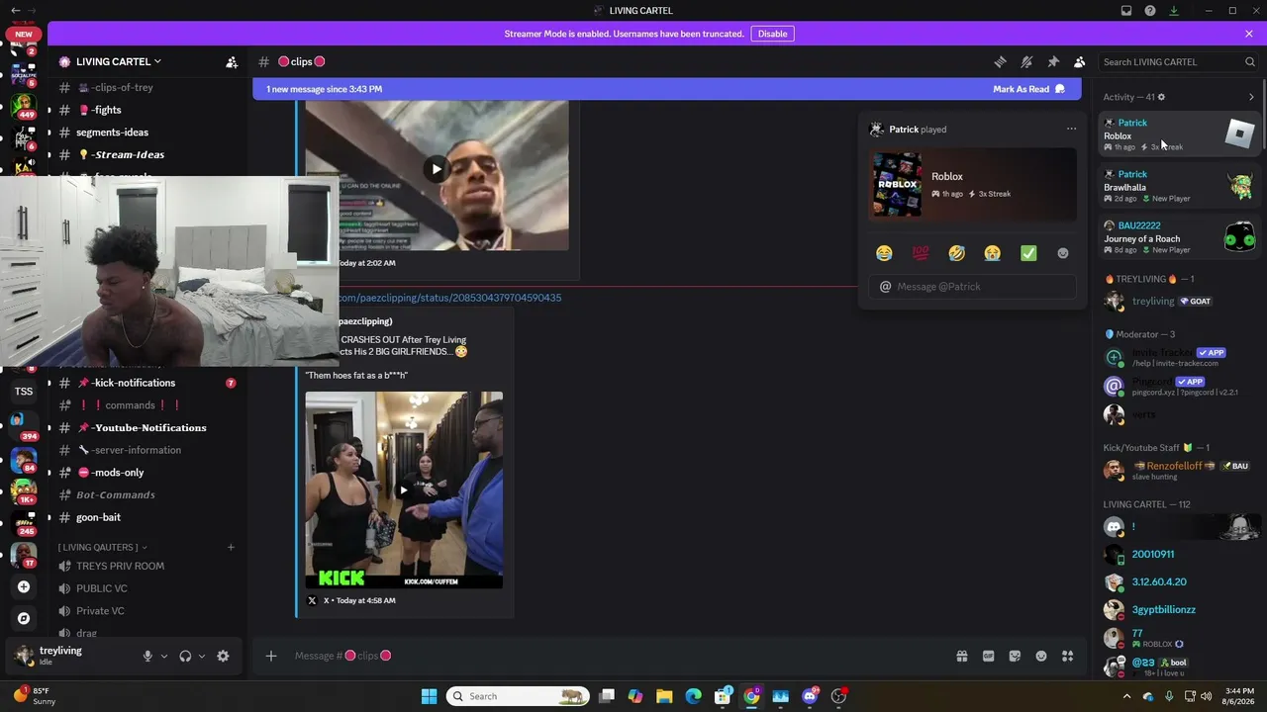Open the goon-bait channel
The height and width of the screenshot is (712, 1267).
click(x=148, y=517)
